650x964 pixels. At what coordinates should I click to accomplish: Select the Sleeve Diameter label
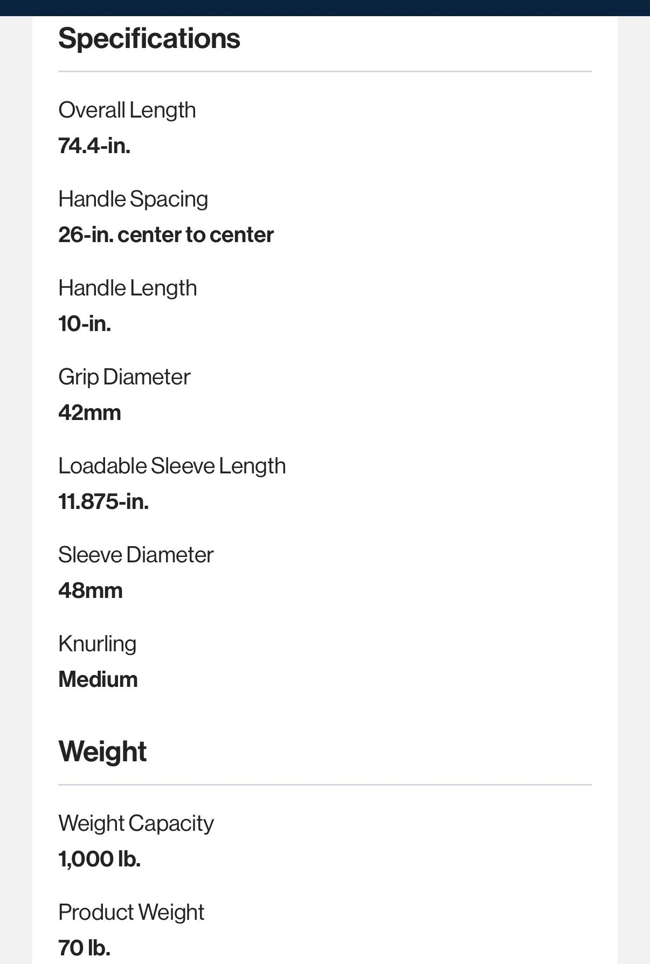coord(136,555)
